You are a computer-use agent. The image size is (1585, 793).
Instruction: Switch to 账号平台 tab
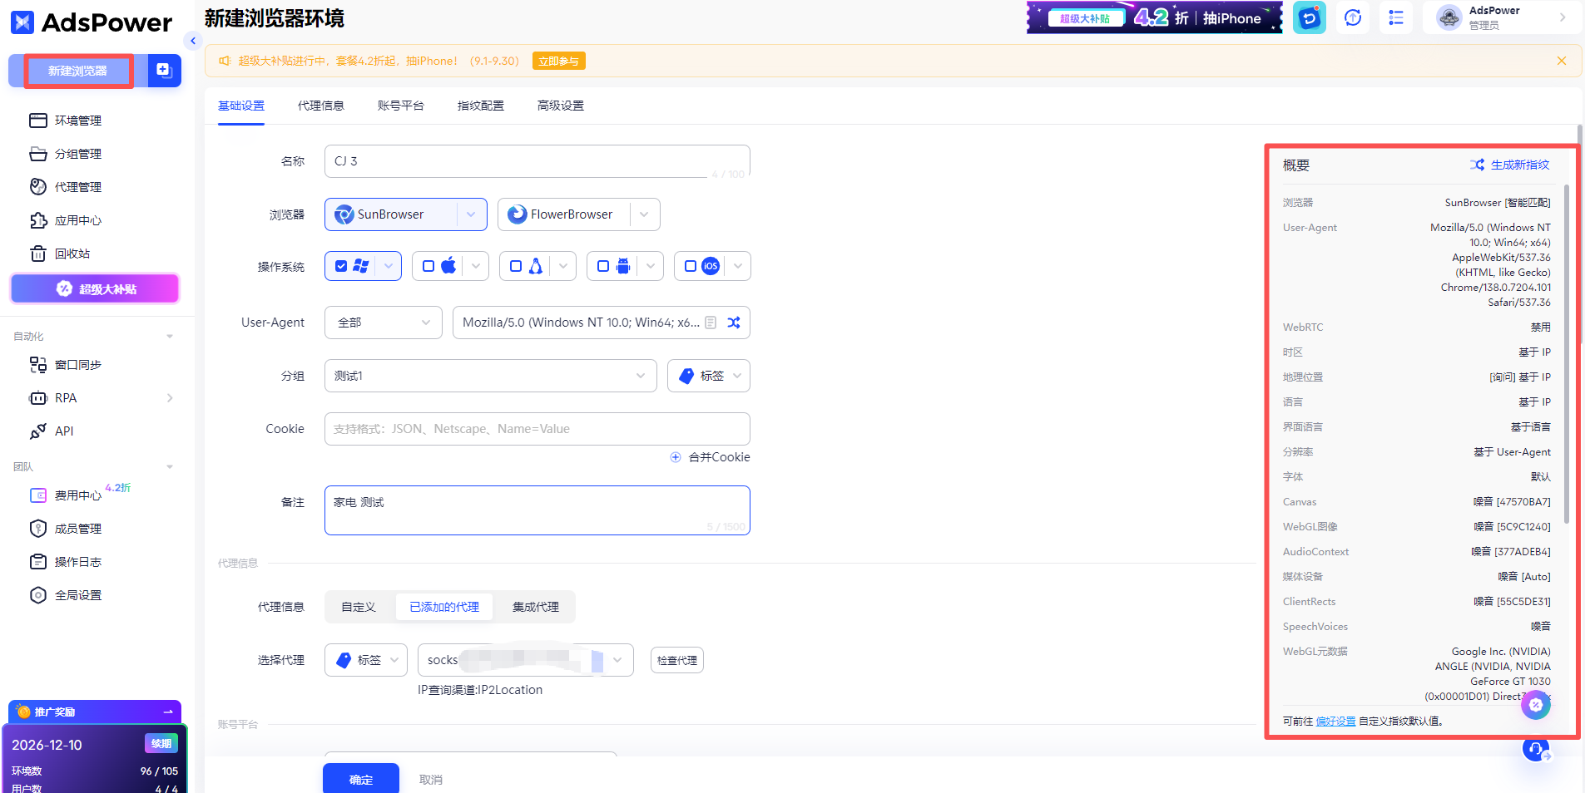point(401,106)
